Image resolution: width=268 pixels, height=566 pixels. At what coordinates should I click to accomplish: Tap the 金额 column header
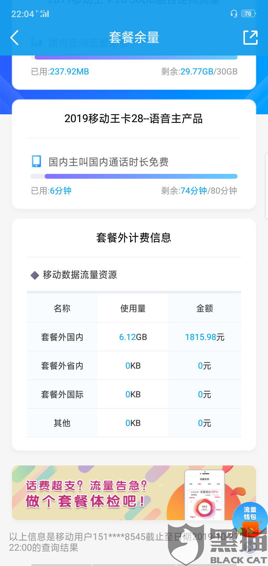pyautogui.click(x=205, y=309)
